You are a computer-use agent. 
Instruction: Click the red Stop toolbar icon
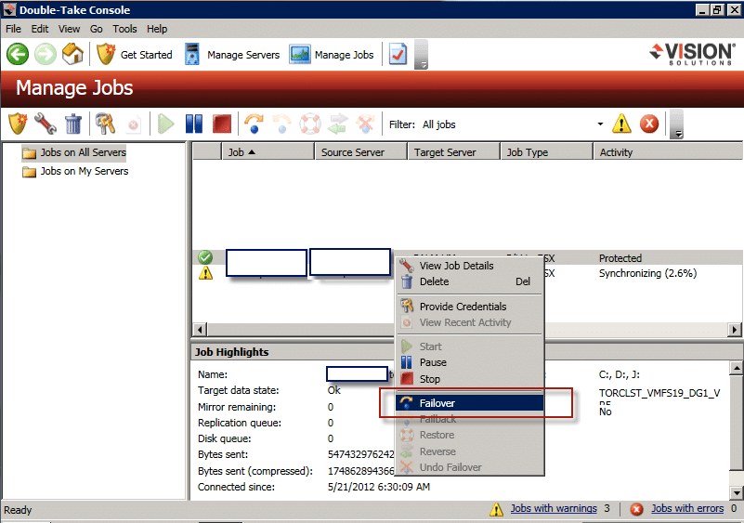coord(222,124)
